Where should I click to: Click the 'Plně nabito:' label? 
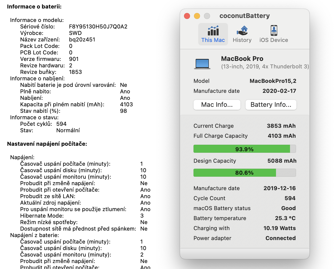click(x=35, y=92)
